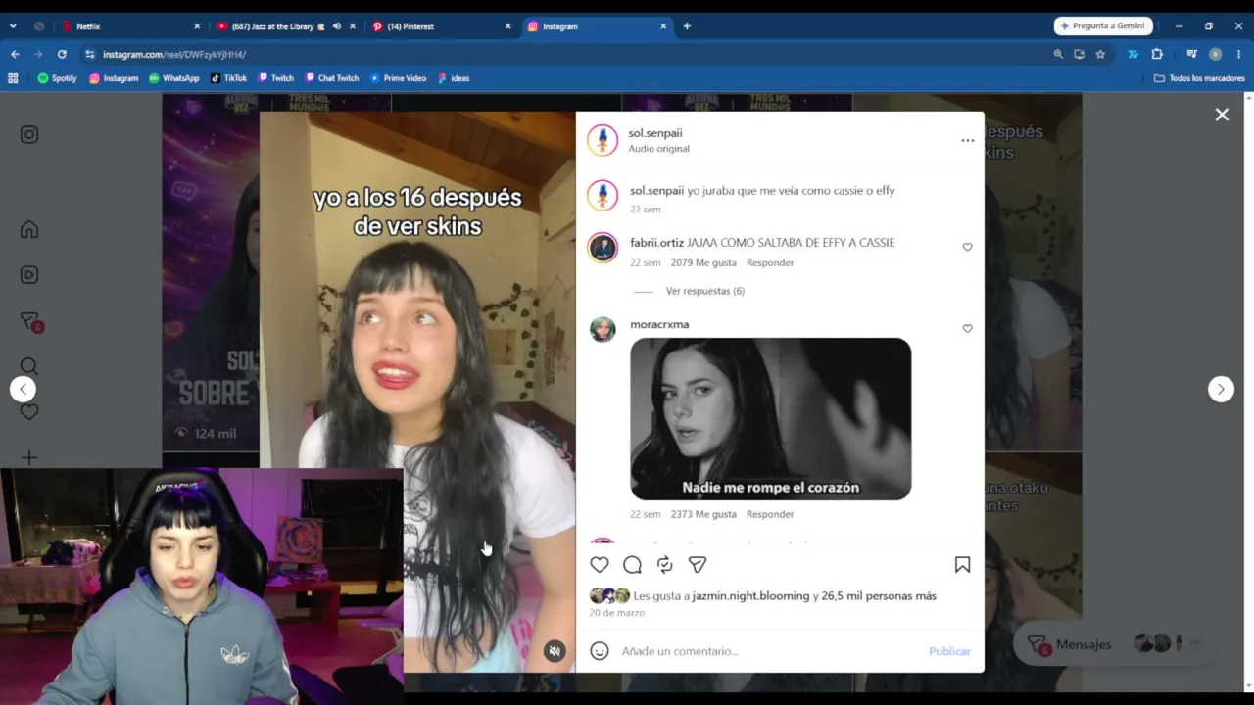Image resolution: width=1254 pixels, height=705 pixels.
Task: Switch to the Pinterest tab
Action: click(x=441, y=26)
